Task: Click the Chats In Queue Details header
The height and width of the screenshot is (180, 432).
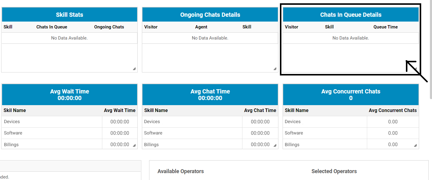Action: click(x=351, y=15)
